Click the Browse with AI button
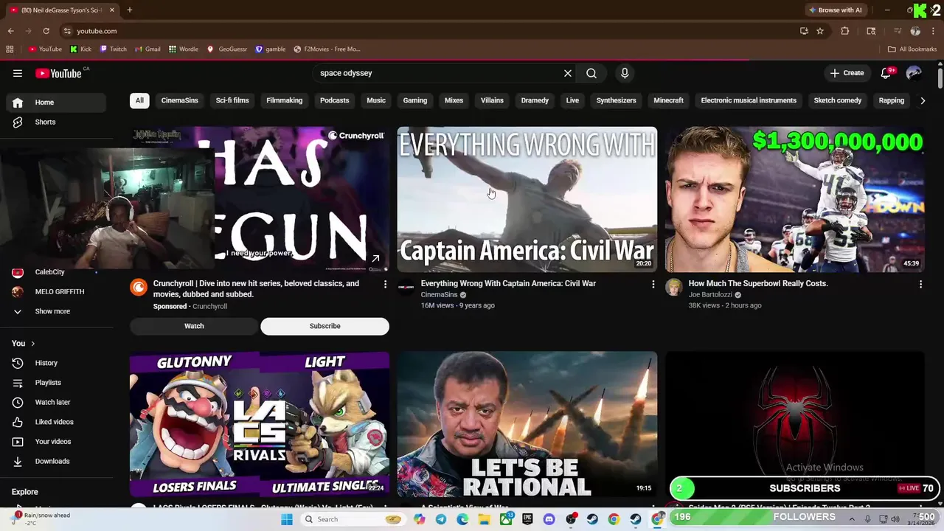This screenshot has height=531, width=944. [x=836, y=10]
